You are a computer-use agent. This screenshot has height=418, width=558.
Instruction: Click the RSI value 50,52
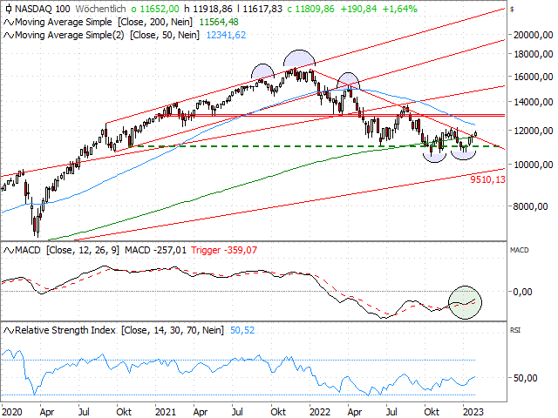pyautogui.click(x=242, y=331)
